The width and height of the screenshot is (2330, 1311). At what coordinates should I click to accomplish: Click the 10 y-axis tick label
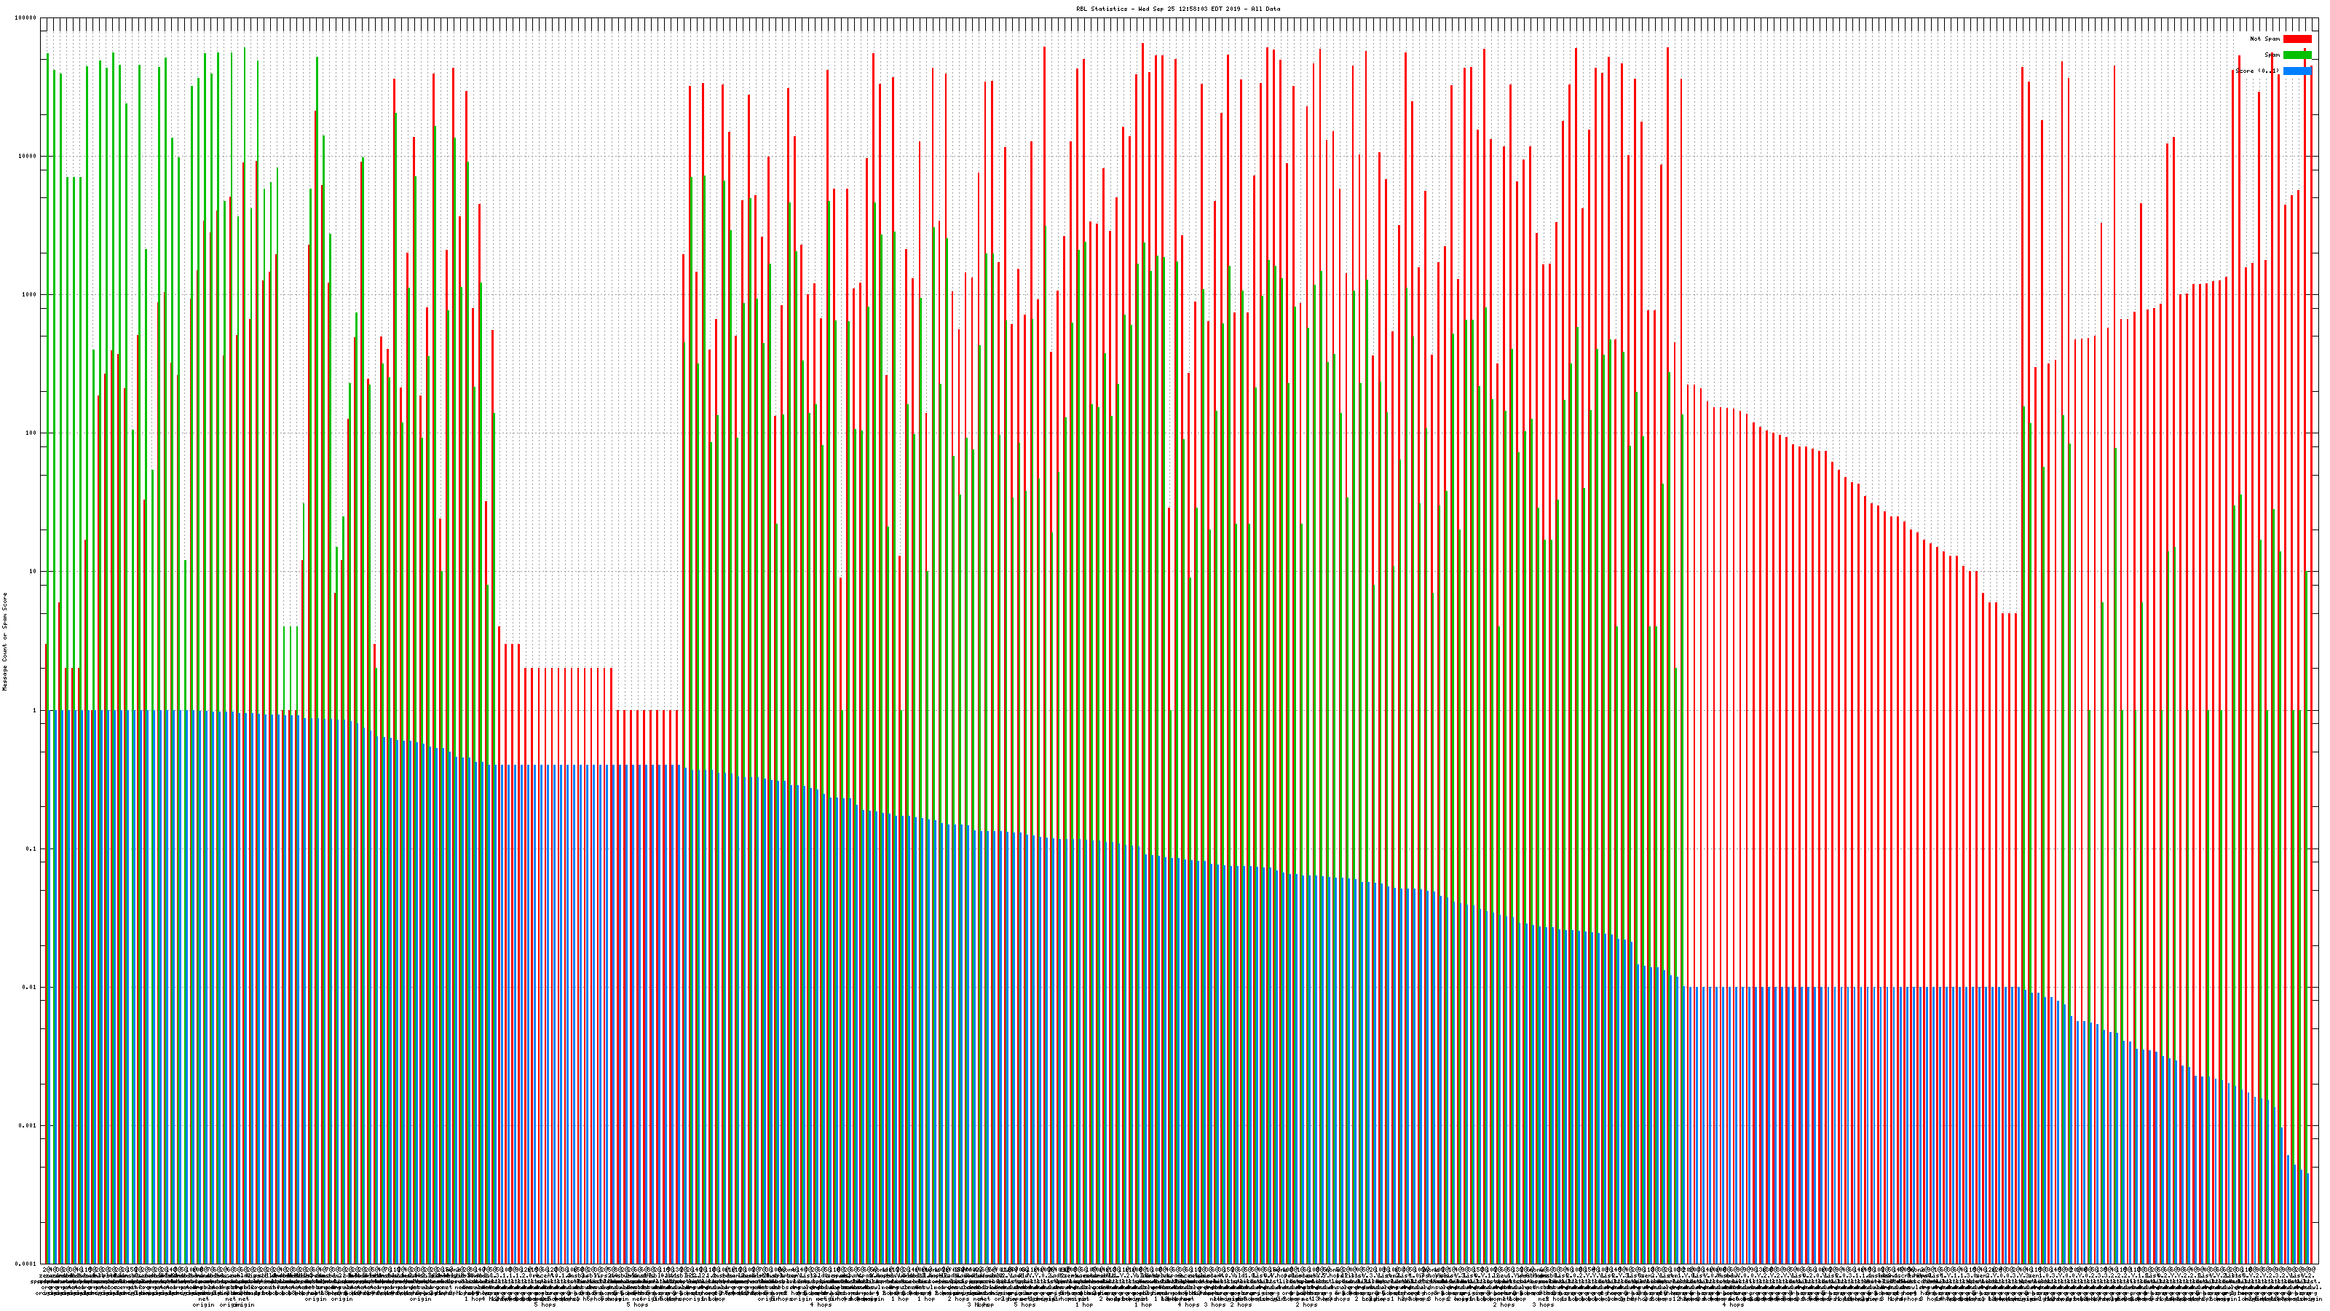[x=33, y=572]
